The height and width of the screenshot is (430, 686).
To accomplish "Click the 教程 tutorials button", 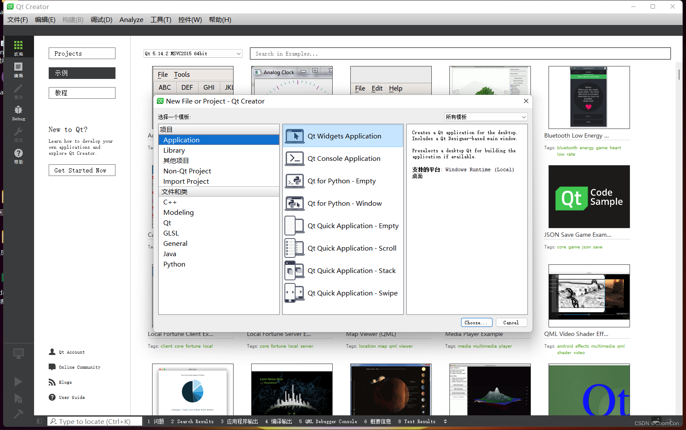I will coord(82,93).
